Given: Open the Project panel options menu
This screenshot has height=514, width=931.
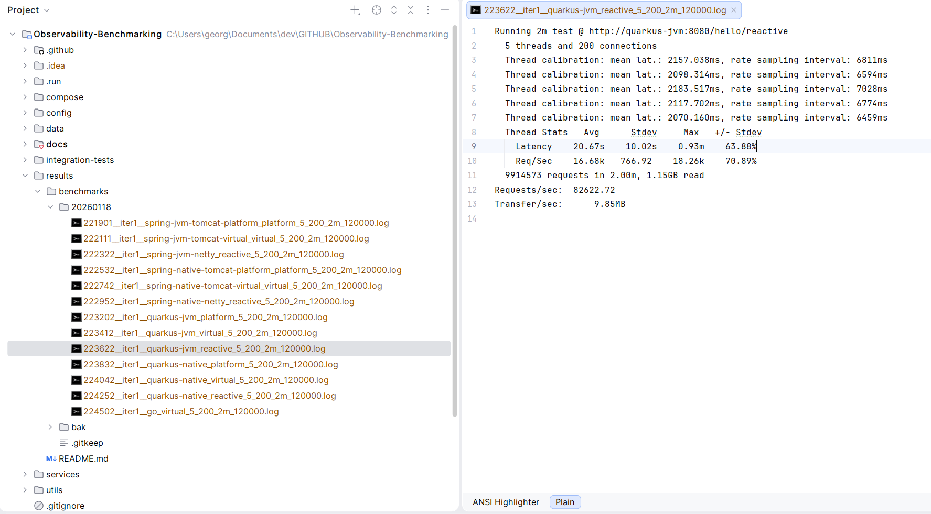Looking at the screenshot, I should (428, 9).
